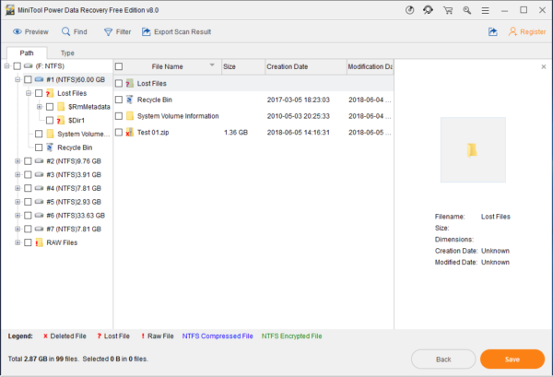The width and height of the screenshot is (553, 377).
Task: Click NTFS Encrypted File legend text
Action: click(291, 336)
